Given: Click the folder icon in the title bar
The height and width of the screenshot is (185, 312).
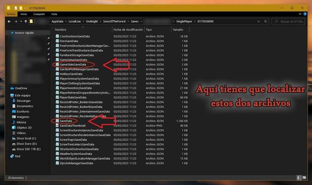Looking at the screenshot, I should pyautogui.click(x=9, y=8).
